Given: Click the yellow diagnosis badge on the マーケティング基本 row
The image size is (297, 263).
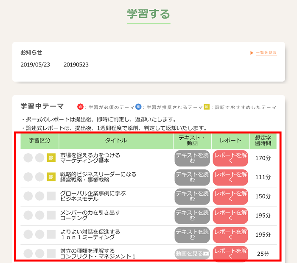Looking at the screenshot, I should coord(51,158).
